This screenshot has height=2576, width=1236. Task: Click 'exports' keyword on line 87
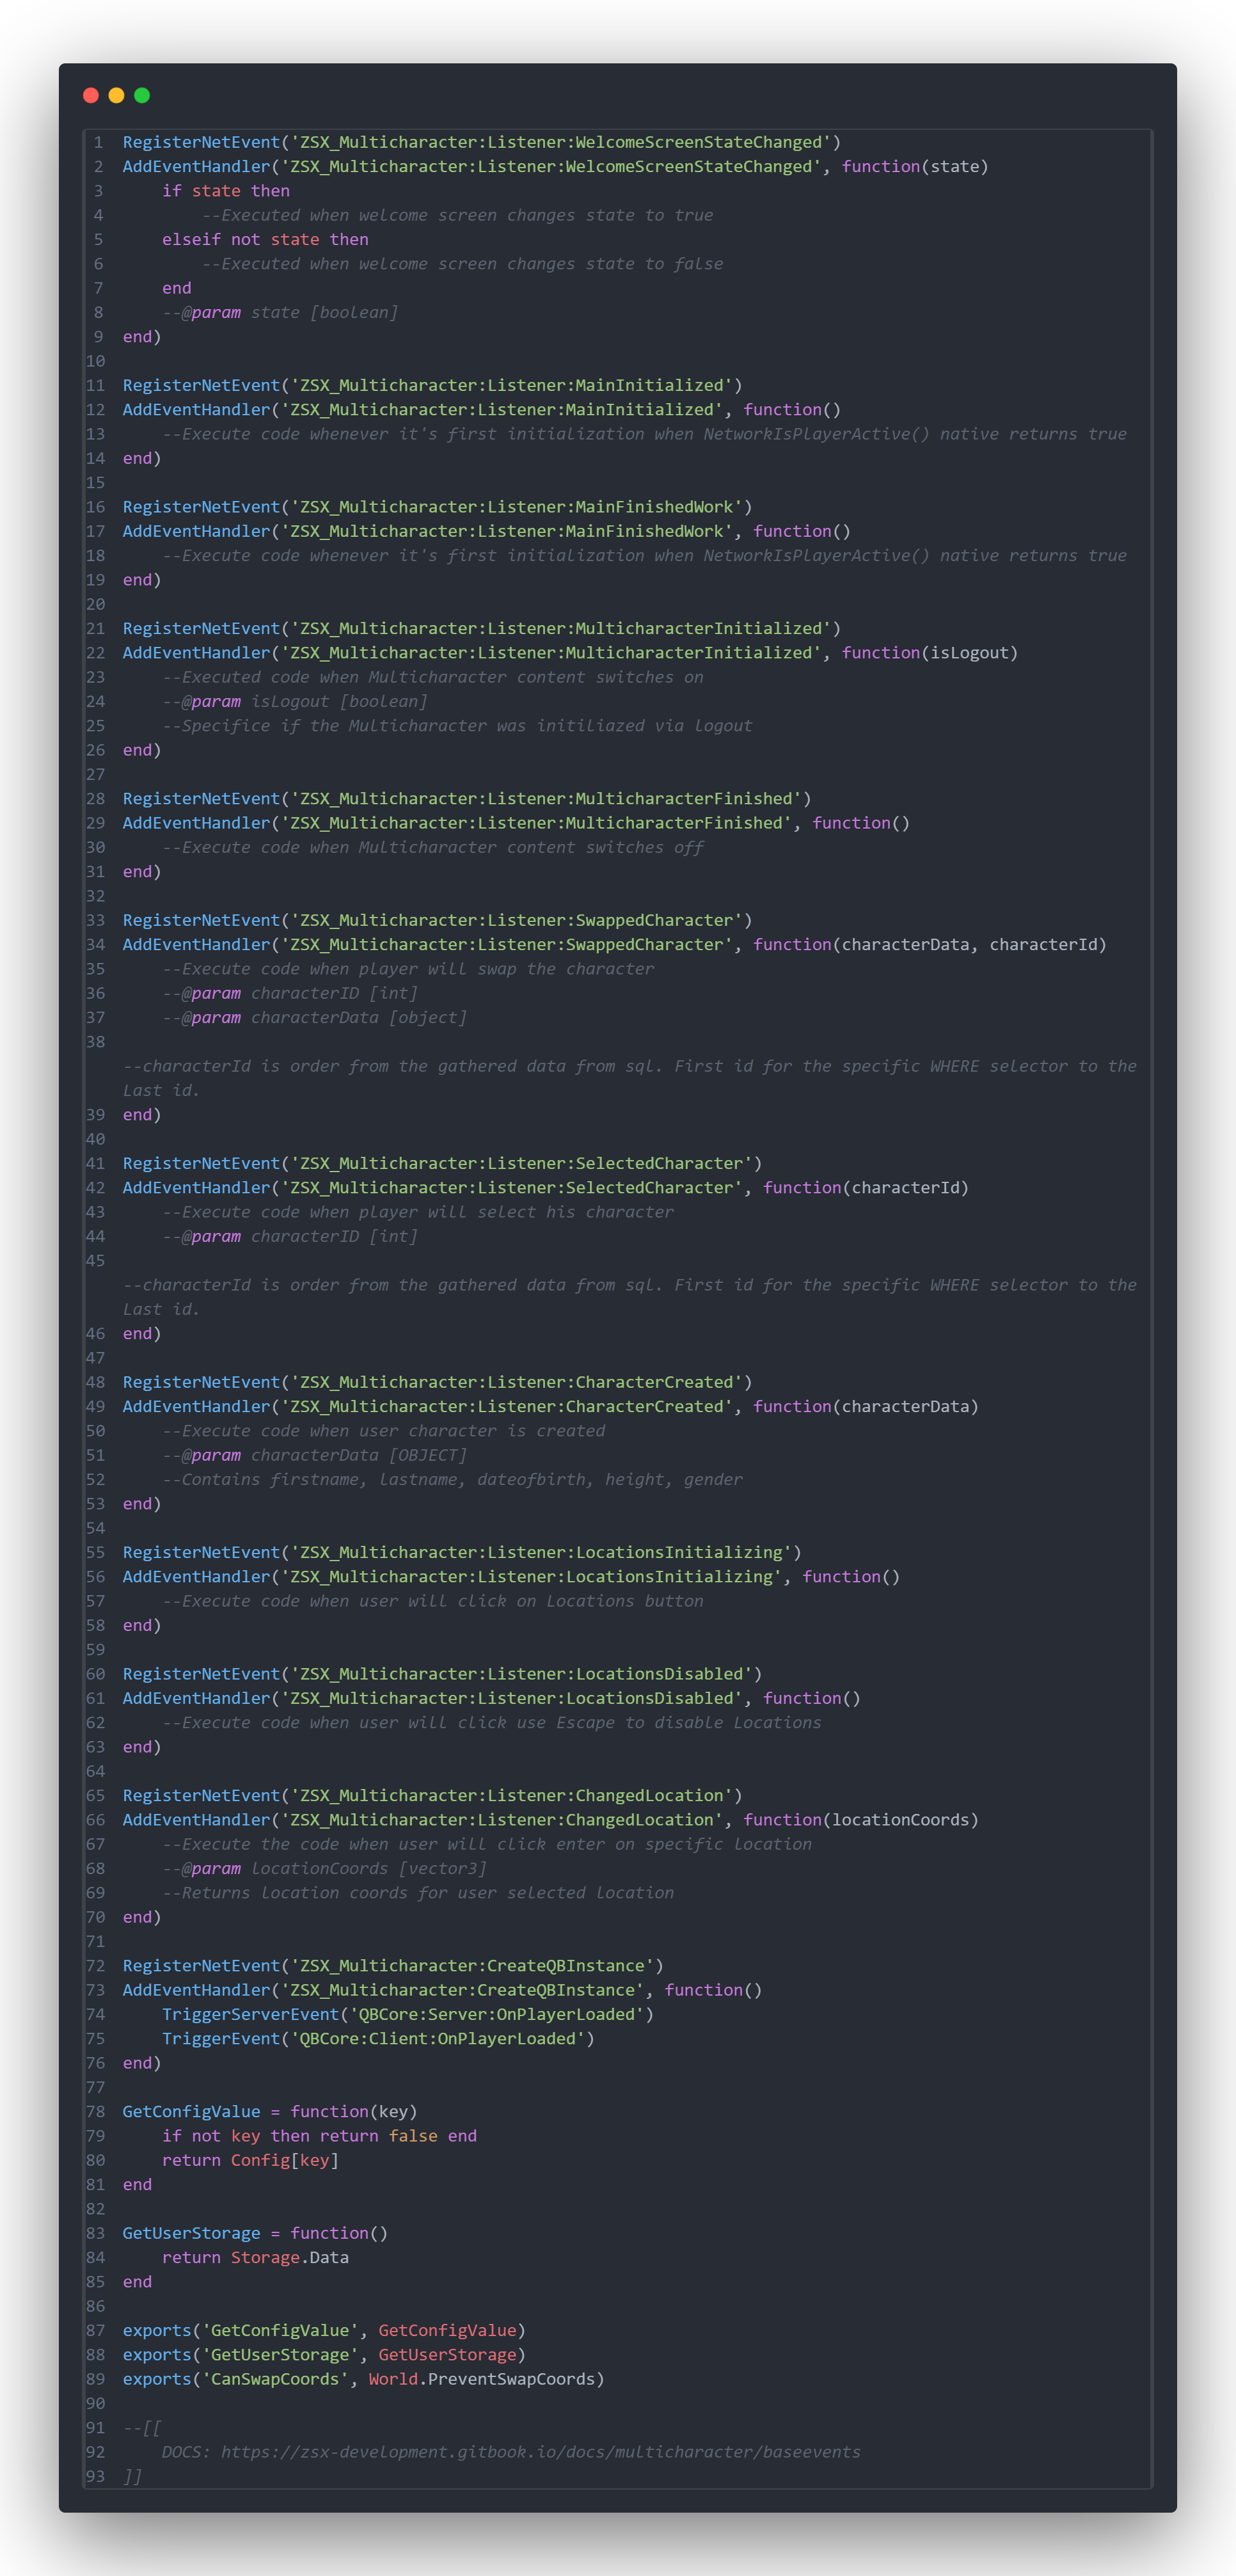tap(157, 2330)
